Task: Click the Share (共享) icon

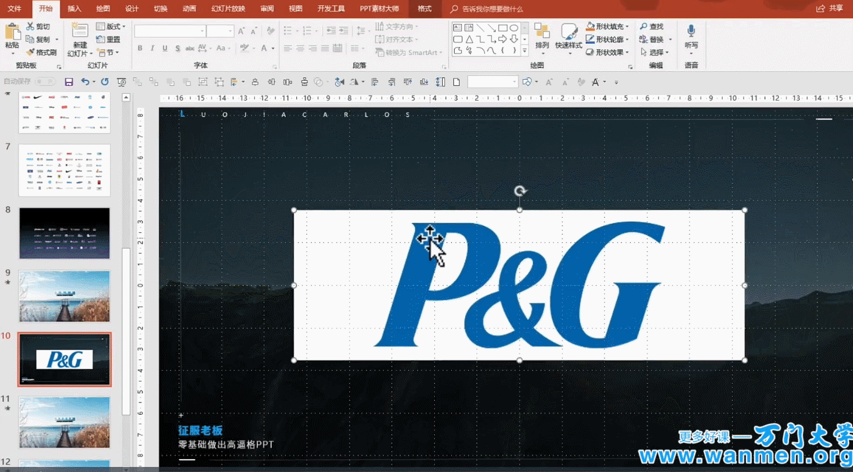Action: (x=820, y=8)
